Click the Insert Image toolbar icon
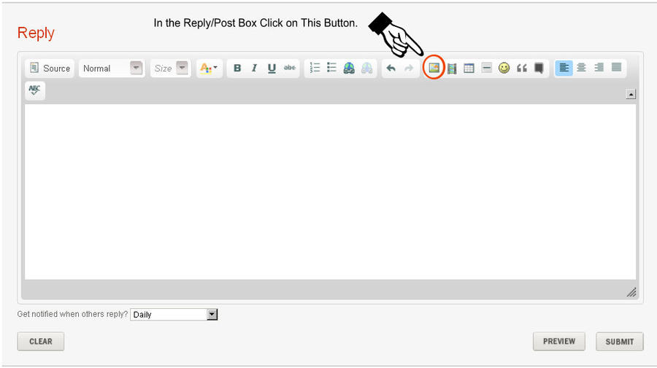Screen dimensions: 657x368 point(434,68)
